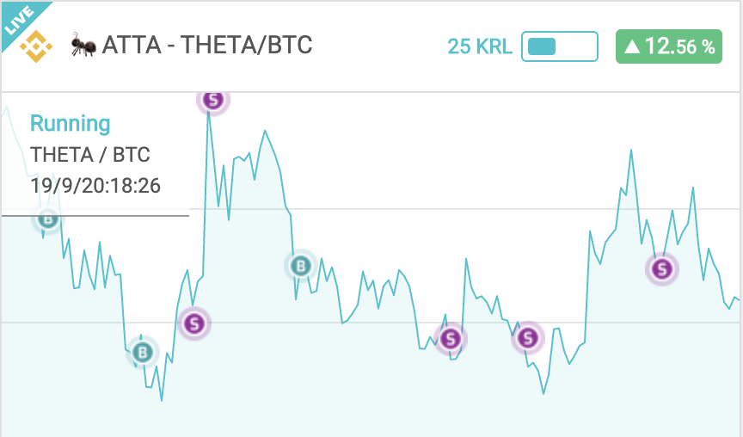Click the 25 KRL progress bar

(560, 46)
